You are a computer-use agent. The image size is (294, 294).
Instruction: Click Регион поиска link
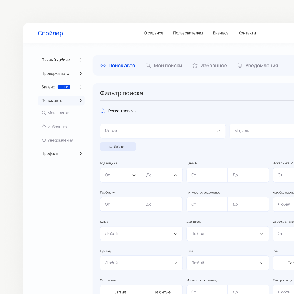[x=122, y=111]
